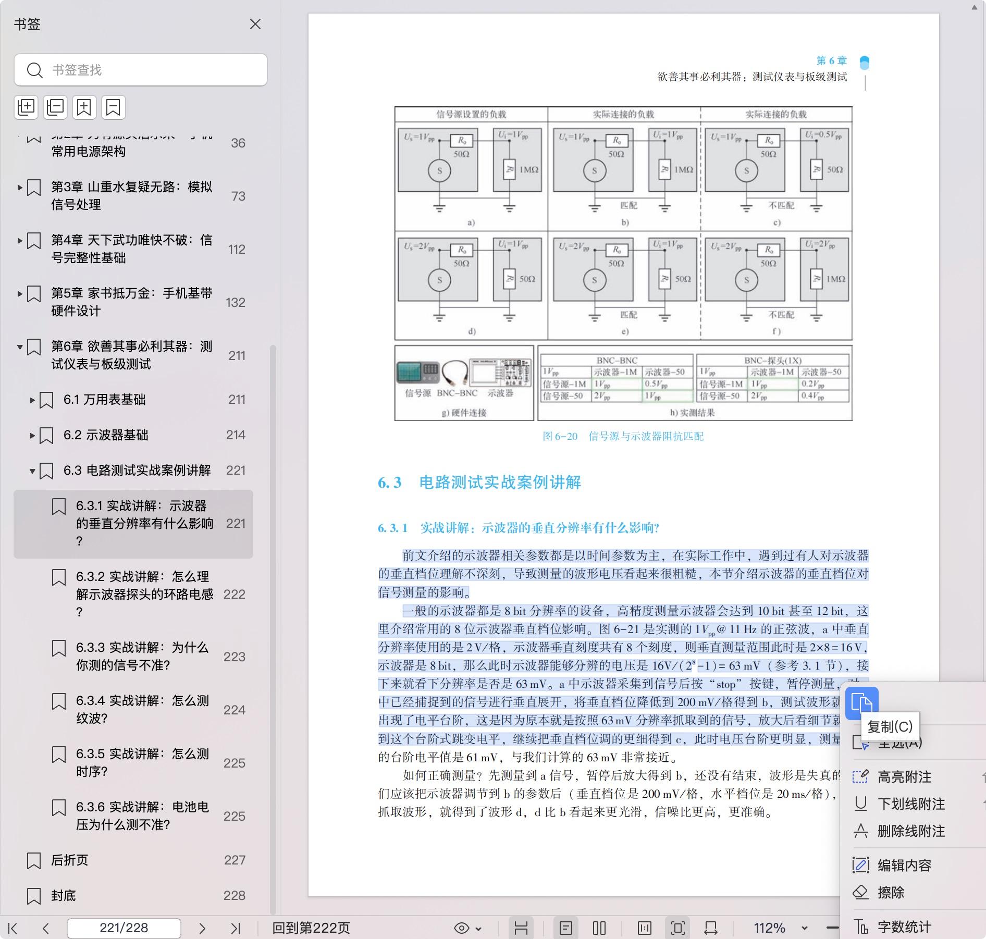Click the 回到第222页 link

tap(311, 928)
